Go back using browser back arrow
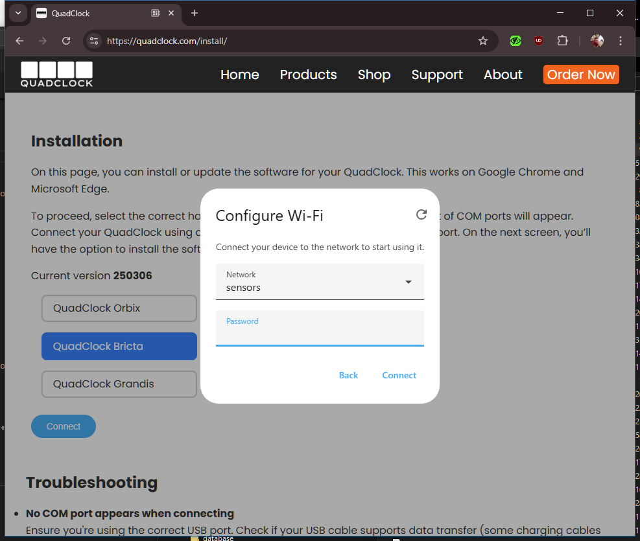Screen dimensions: 640x541 (19, 41)
